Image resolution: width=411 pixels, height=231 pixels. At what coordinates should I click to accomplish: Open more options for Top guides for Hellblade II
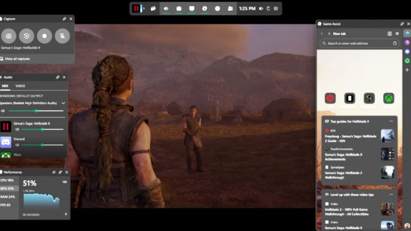coord(391,121)
